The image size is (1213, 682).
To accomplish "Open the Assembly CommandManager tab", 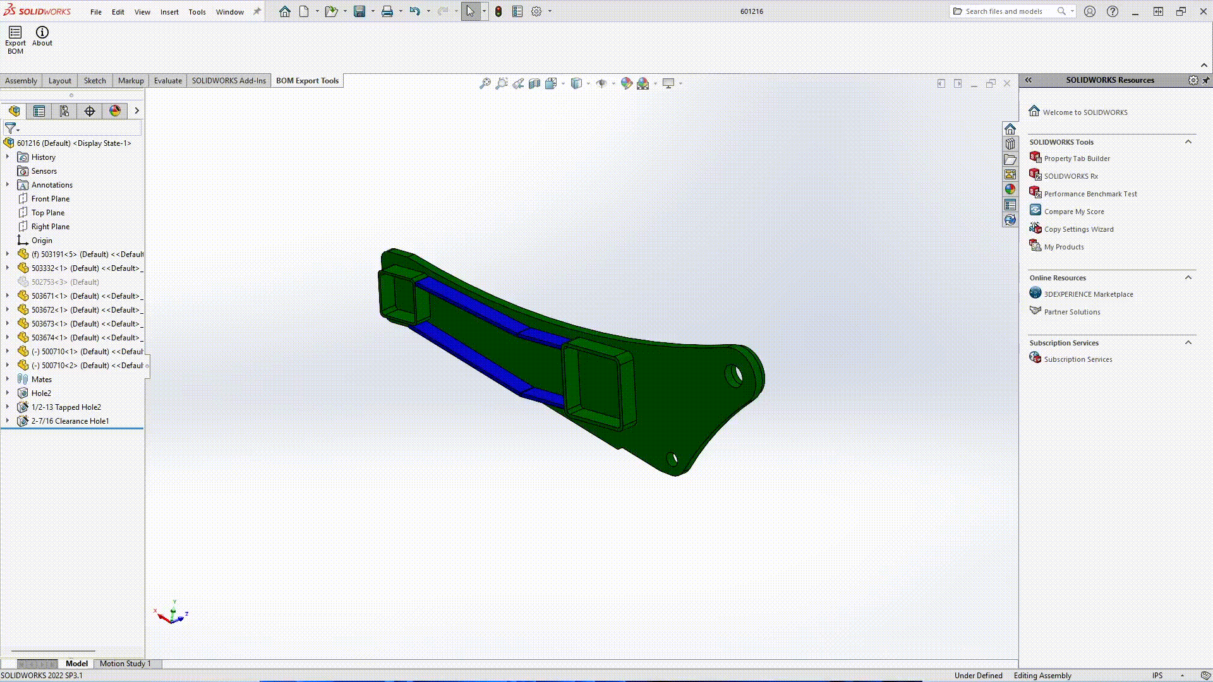I will click(21, 80).
